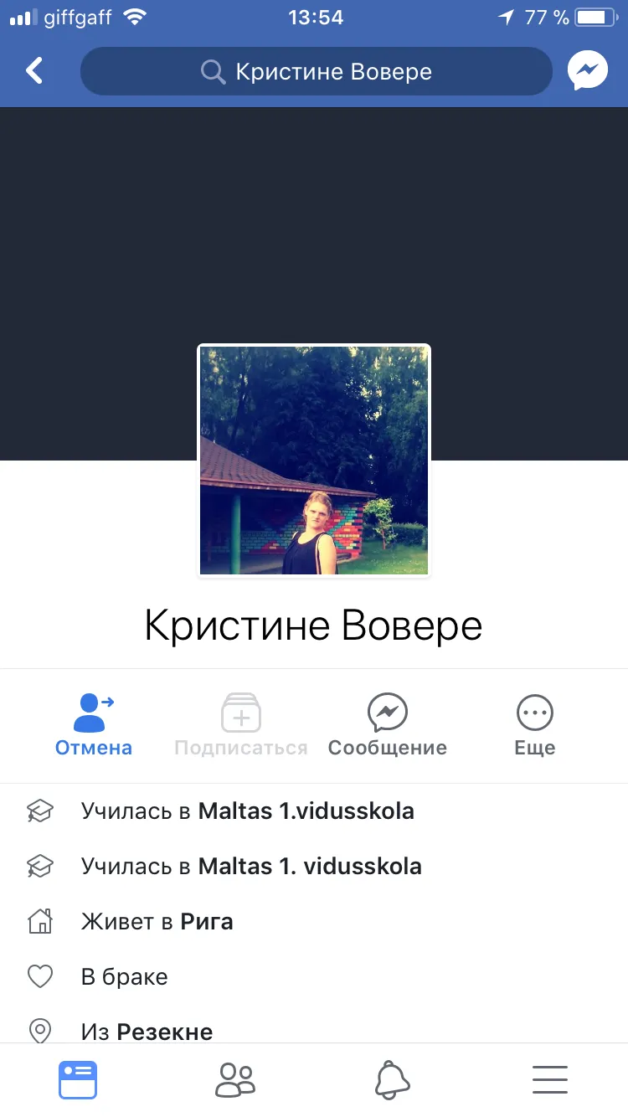Send a message via Сообщение icon
This screenshot has width=628, height=1117.
click(x=388, y=713)
